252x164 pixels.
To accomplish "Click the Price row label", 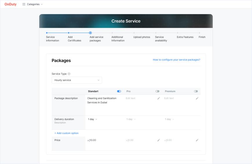I will [x=57, y=140].
